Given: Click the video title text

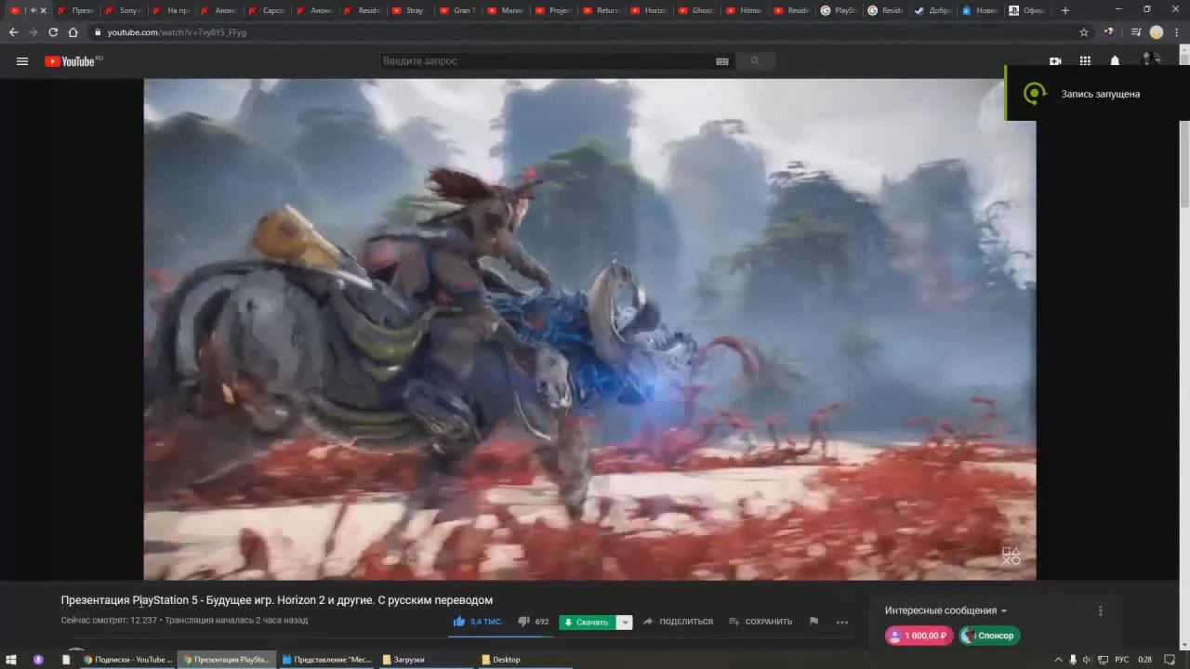Looking at the screenshot, I should coord(277,600).
